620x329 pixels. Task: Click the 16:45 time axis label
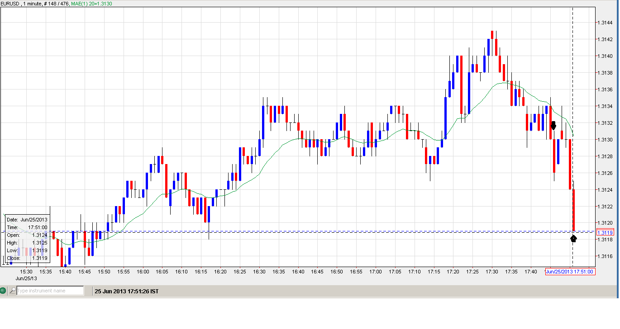[317, 272]
